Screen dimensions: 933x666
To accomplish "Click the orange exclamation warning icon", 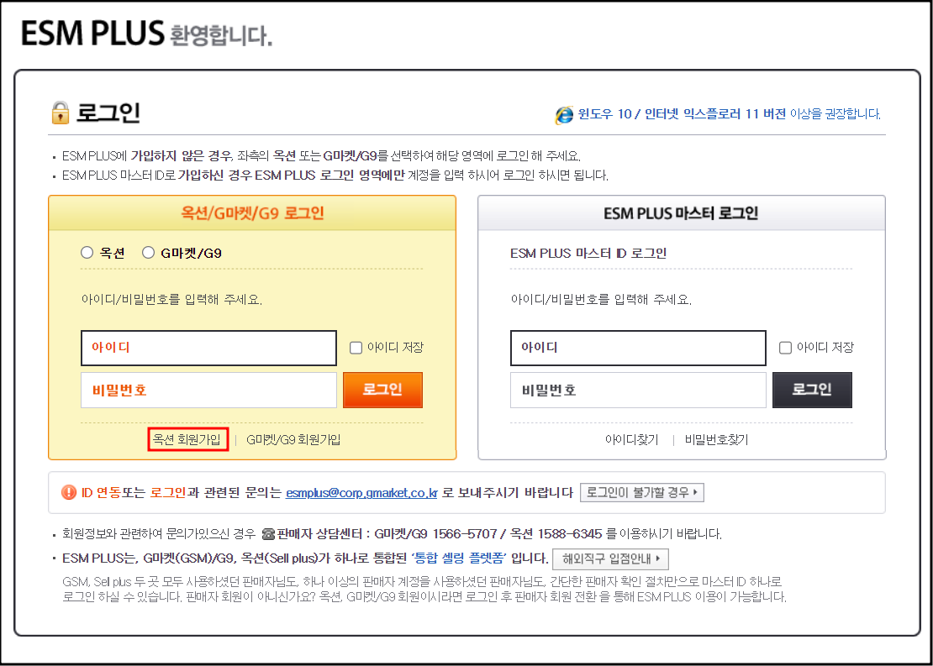I will (x=68, y=492).
